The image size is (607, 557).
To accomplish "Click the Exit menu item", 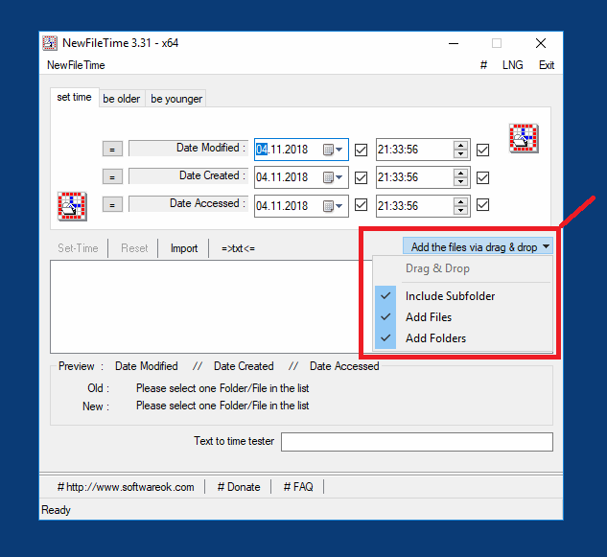I will click(x=547, y=65).
